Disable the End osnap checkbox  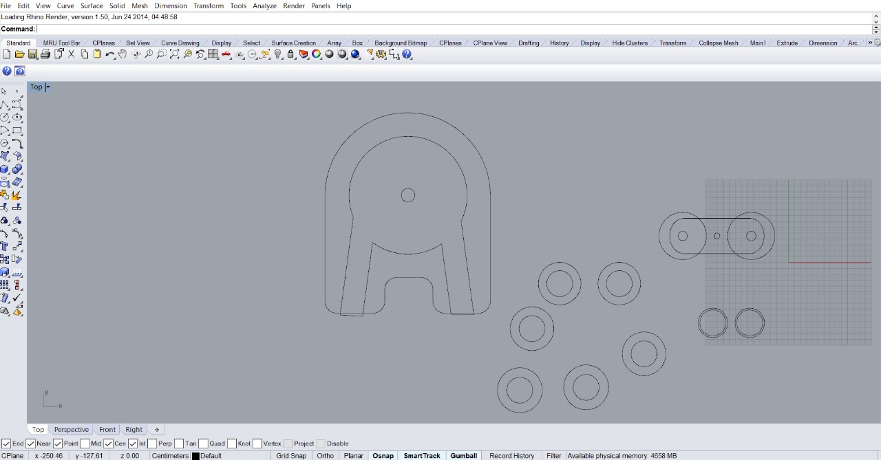point(6,443)
